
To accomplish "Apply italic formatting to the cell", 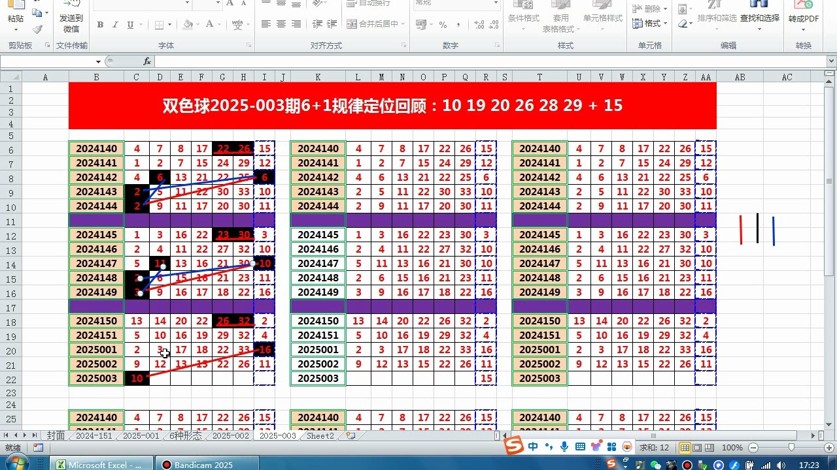I will tap(115, 25).
